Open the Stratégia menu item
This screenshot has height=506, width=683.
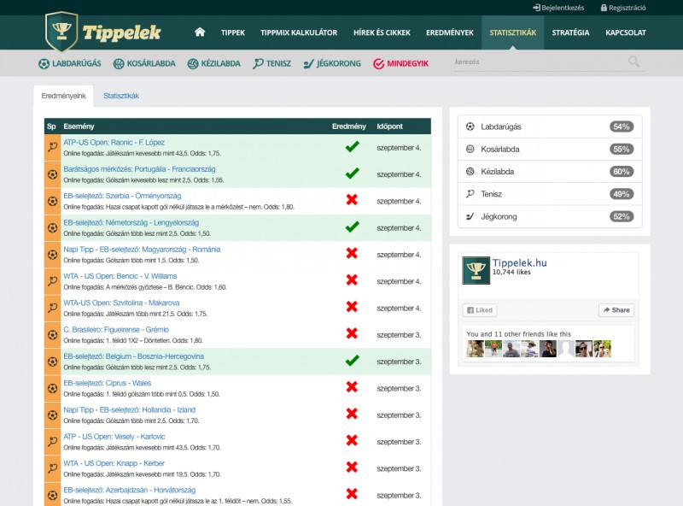click(570, 32)
